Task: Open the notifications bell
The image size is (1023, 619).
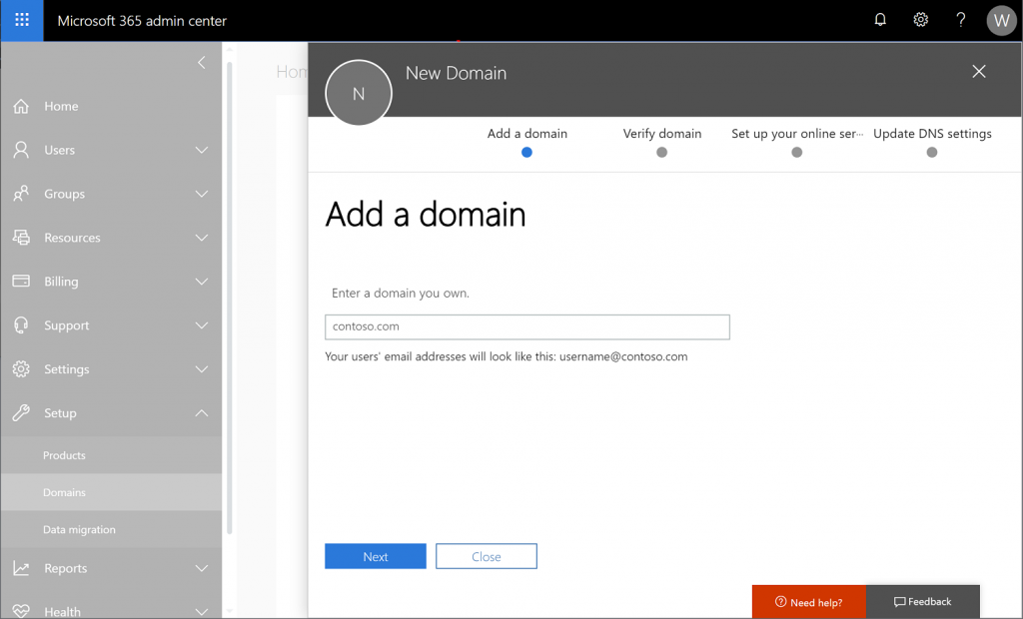Action: (x=880, y=20)
